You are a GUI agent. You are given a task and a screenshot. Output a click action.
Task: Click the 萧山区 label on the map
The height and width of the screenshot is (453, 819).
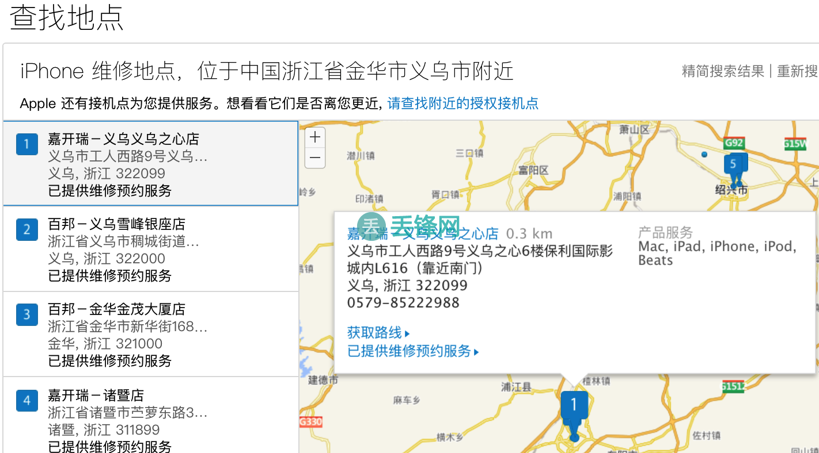[634, 129]
